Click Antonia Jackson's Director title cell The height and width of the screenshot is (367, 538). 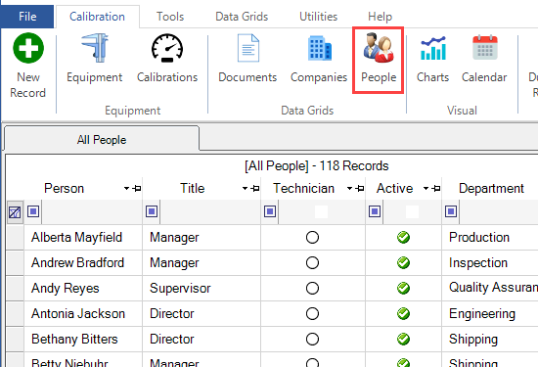click(x=202, y=313)
